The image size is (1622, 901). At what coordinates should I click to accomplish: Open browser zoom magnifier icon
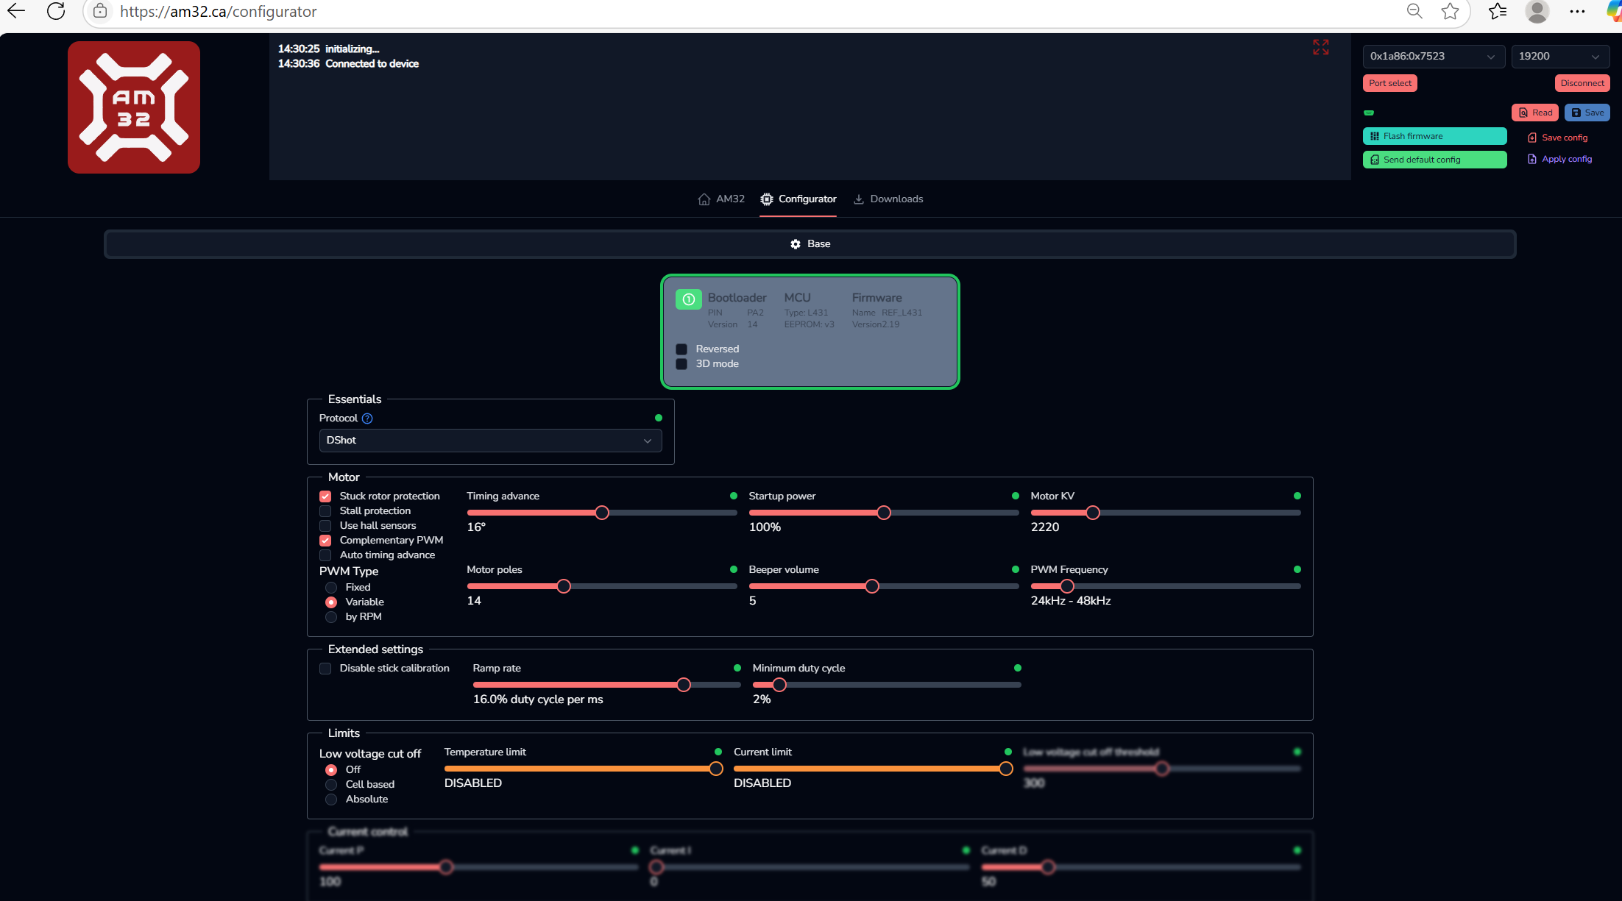click(x=1414, y=11)
